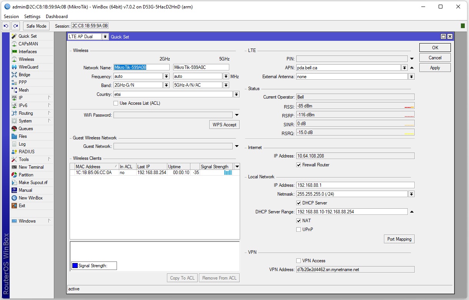Click the Port Mapping button
The height and width of the screenshot is (300, 469).
point(399,239)
